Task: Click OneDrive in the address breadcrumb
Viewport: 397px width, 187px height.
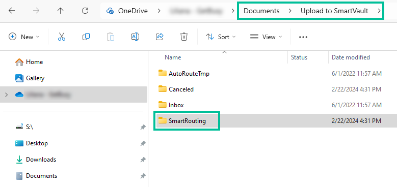Action: (x=133, y=11)
